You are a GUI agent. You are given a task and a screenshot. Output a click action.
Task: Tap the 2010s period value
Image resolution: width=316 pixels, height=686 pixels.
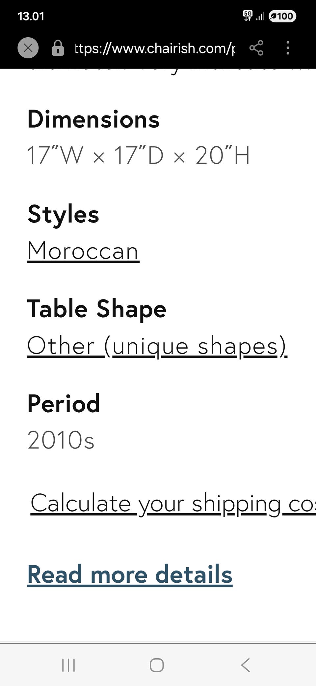(x=61, y=440)
